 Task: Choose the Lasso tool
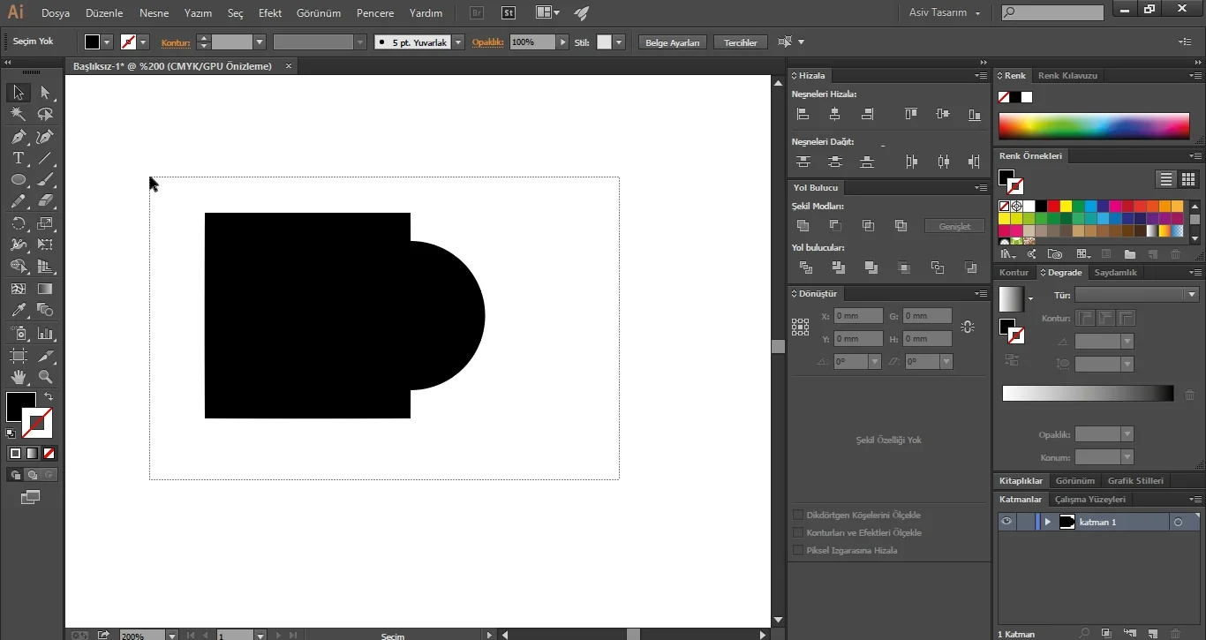click(45, 115)
